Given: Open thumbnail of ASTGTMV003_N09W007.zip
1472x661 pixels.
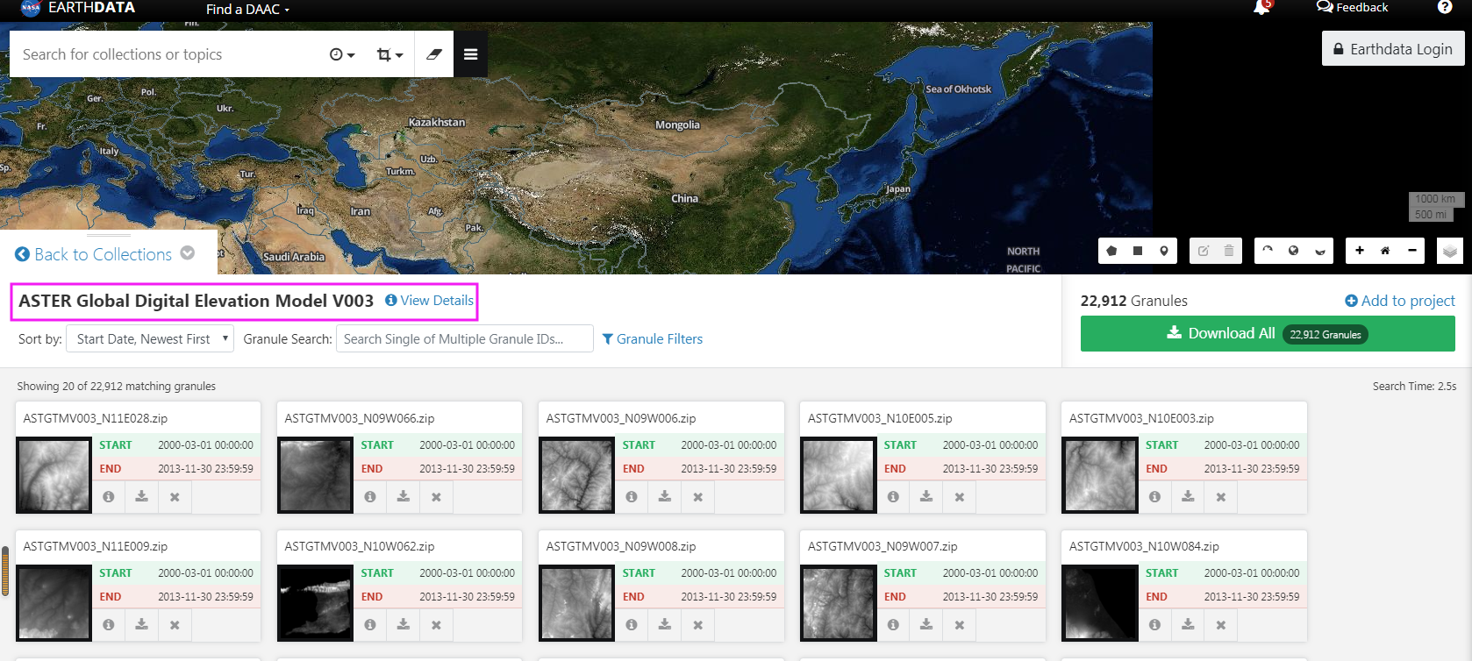Looking at the screenshot, I should tap(839, 603).
